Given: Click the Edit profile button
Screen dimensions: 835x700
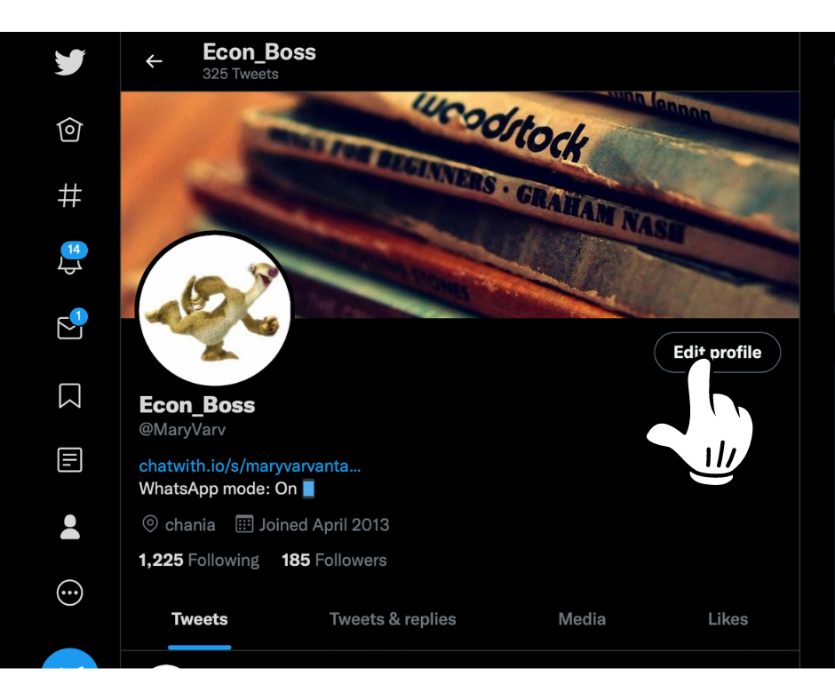Looking at the screenshot, I should 718,352.
